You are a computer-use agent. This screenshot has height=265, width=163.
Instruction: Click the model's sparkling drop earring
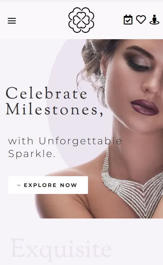(102, 79)
